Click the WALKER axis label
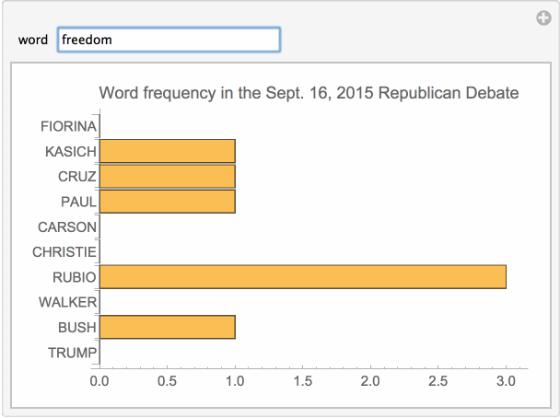This screenshot has width=560, height=418. [x=66, y=302]
